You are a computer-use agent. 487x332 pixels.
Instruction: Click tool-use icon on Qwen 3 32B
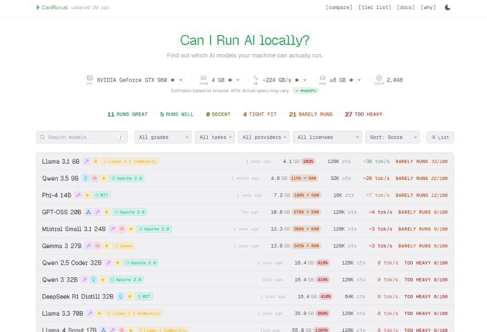coord(85,280)
